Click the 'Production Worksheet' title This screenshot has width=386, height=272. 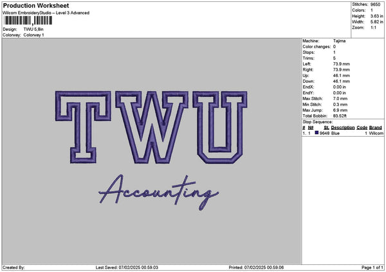point(36,5)
